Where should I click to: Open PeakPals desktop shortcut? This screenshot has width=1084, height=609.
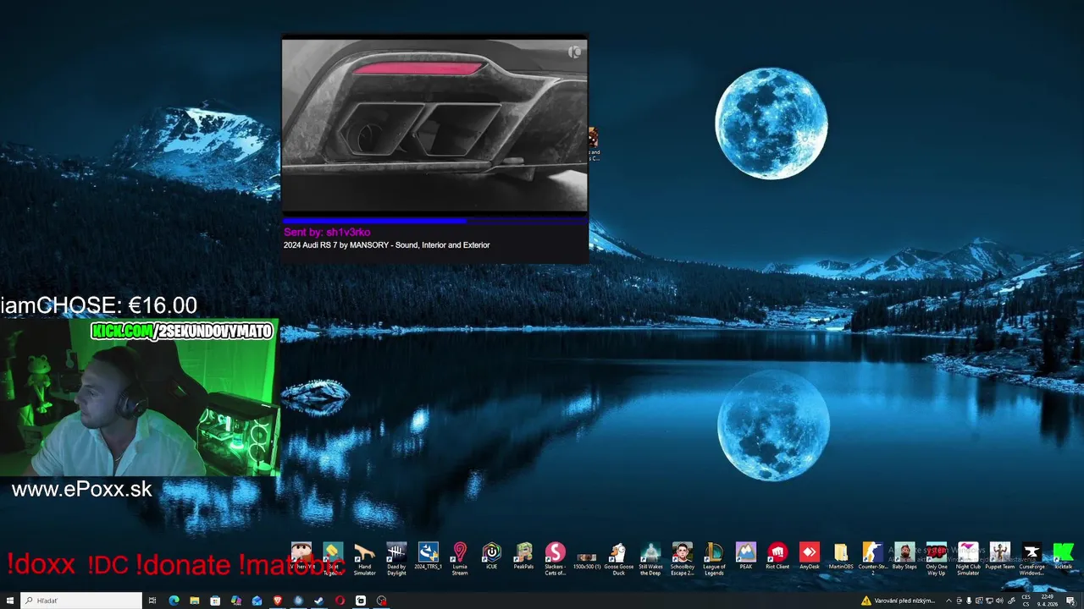[523, 557]
